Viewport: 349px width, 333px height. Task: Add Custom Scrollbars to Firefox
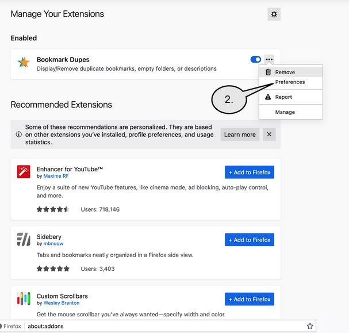[250, 299]
